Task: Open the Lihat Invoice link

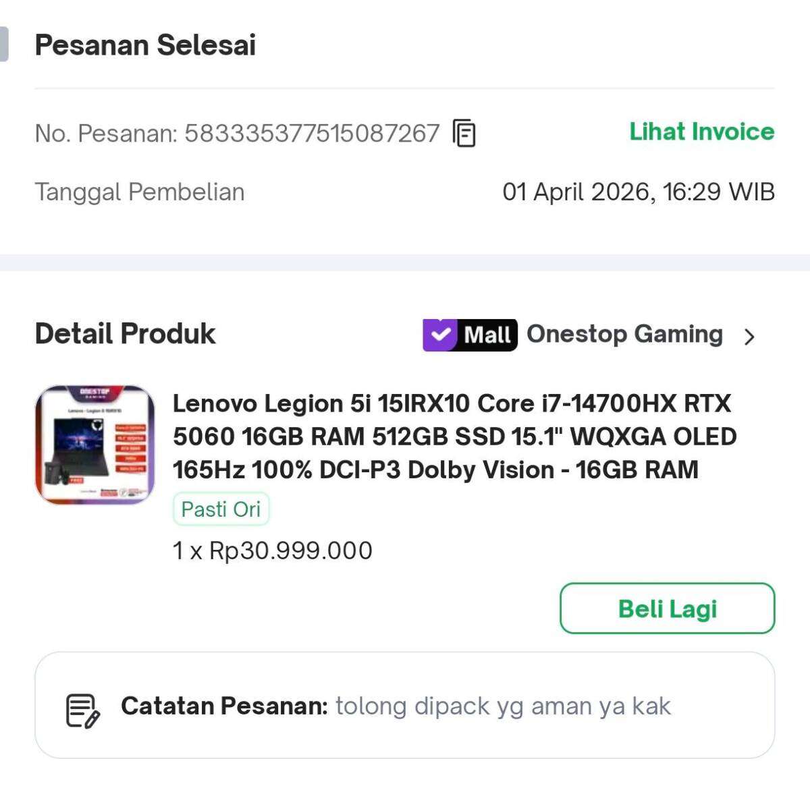Action: (701, 132)
